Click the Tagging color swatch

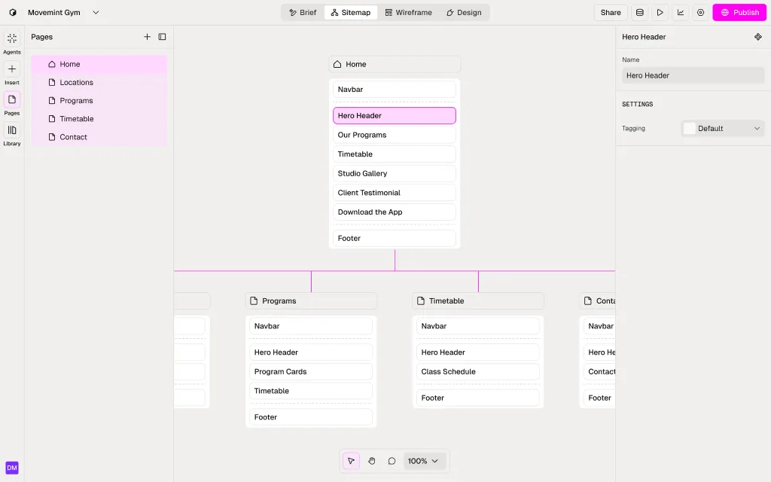click(690, 128)
